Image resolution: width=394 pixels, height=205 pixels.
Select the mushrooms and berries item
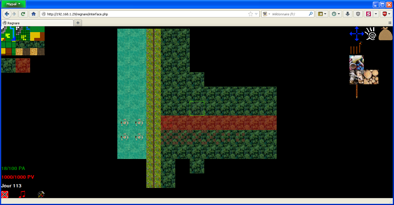356,63
